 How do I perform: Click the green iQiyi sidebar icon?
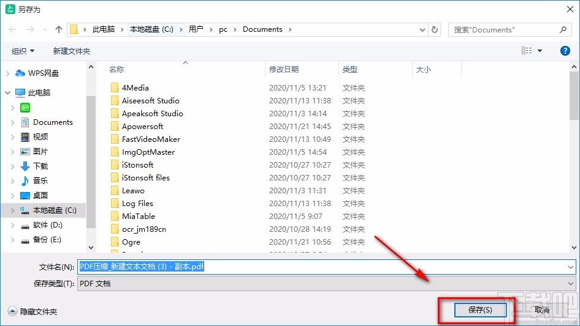pos(25,108)
